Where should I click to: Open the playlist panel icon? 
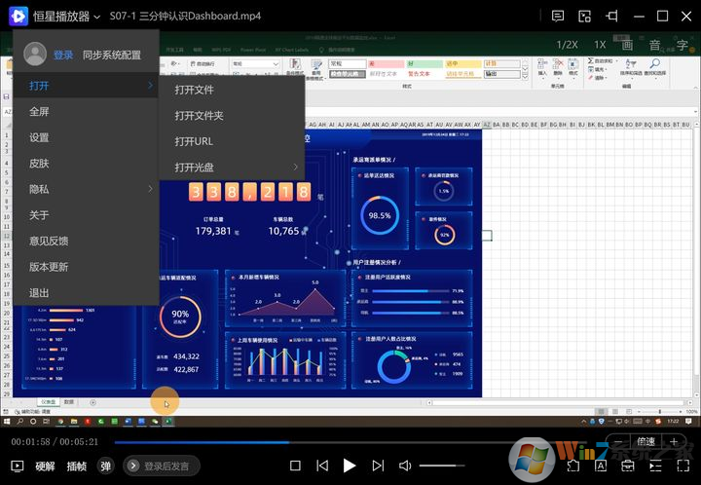655,466
